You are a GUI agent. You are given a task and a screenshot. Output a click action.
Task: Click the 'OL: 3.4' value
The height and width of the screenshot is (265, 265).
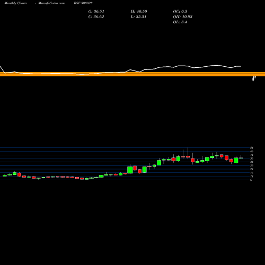click(x=180, y=22)
